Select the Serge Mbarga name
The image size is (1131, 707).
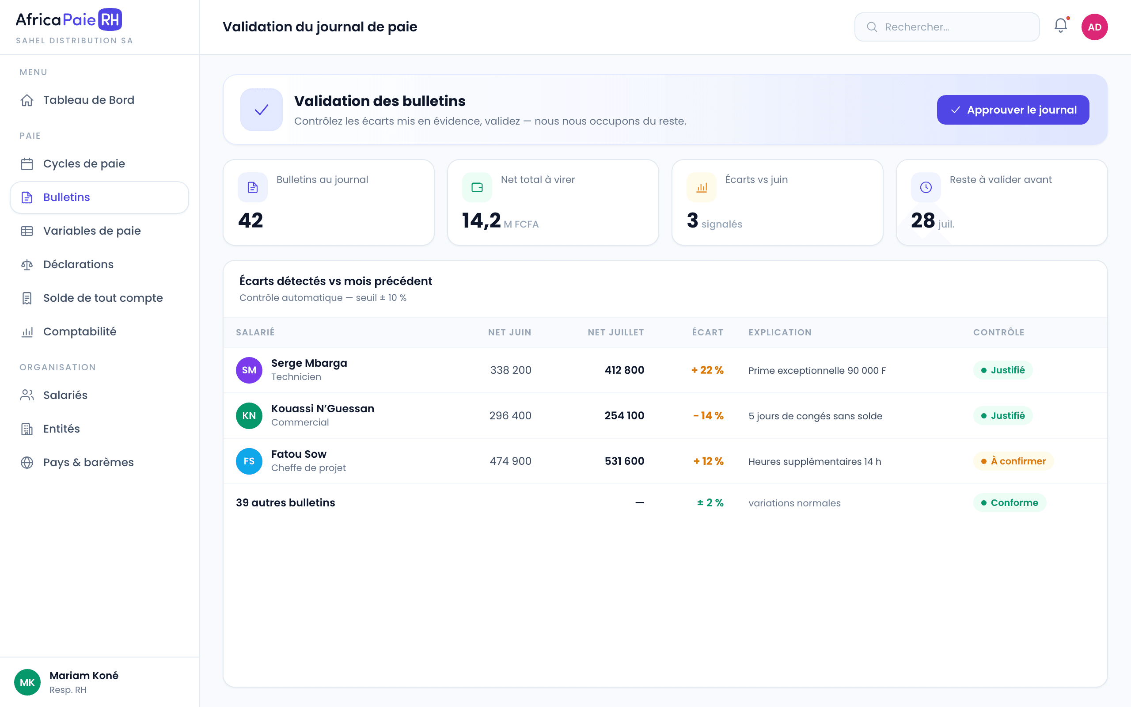(x=309, y=363)
